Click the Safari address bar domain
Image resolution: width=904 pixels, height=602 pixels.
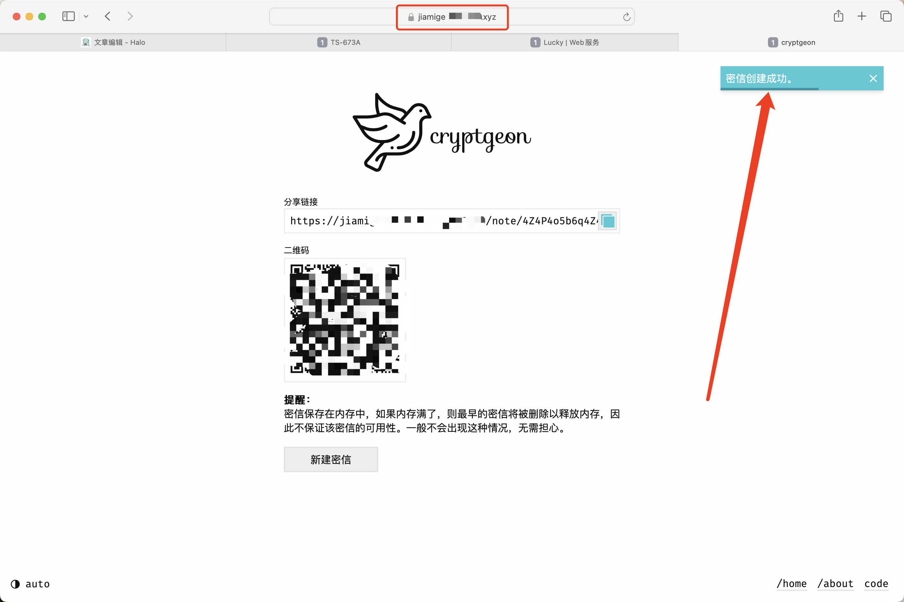pyautogui.click(x=456, y=17)
